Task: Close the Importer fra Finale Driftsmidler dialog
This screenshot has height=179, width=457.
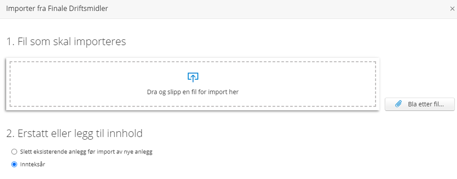Action: (452, 9)
